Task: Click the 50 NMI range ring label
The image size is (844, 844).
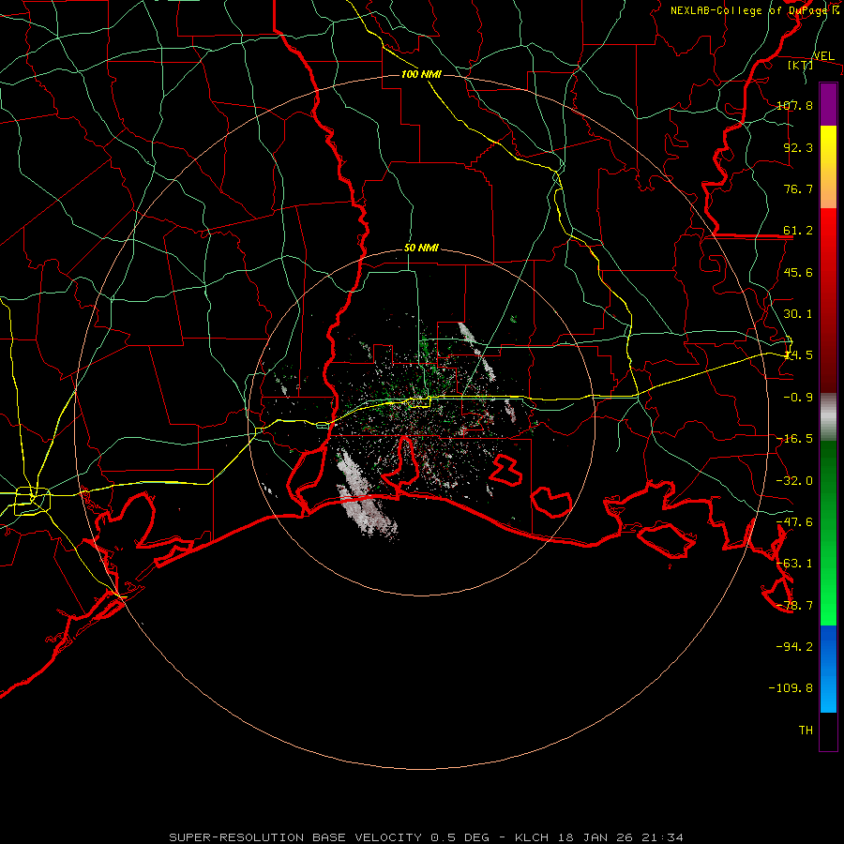Action: (x=421, y=249)
